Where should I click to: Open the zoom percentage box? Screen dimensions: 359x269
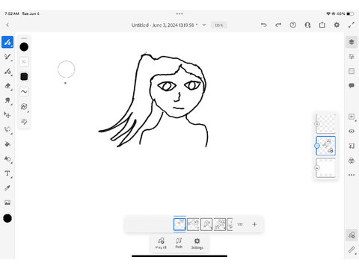pos(219,25)
